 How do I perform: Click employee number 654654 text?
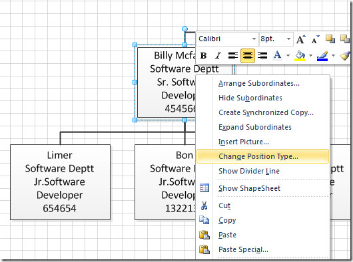(59, 208)
